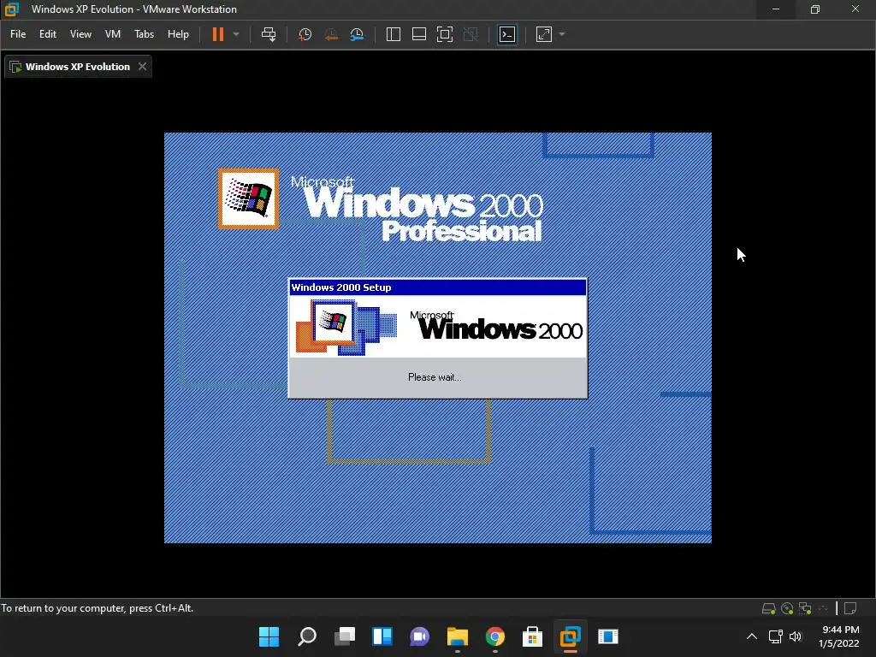Open the View menu
Image resolution: width=876 pixels, height=657 pixels.
[80, 34]
